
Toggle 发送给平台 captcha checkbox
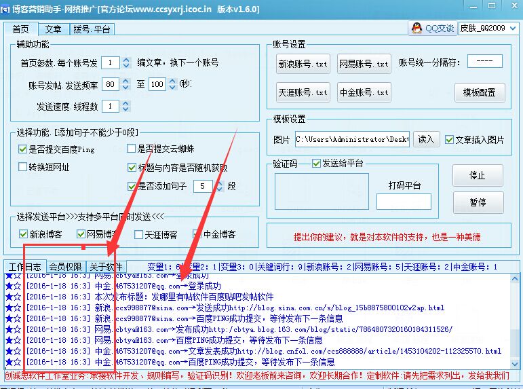coord(316,164)
